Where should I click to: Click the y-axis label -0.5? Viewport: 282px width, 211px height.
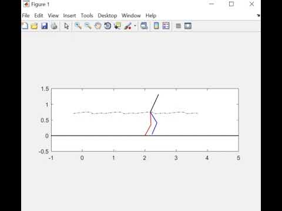[43, 151]
